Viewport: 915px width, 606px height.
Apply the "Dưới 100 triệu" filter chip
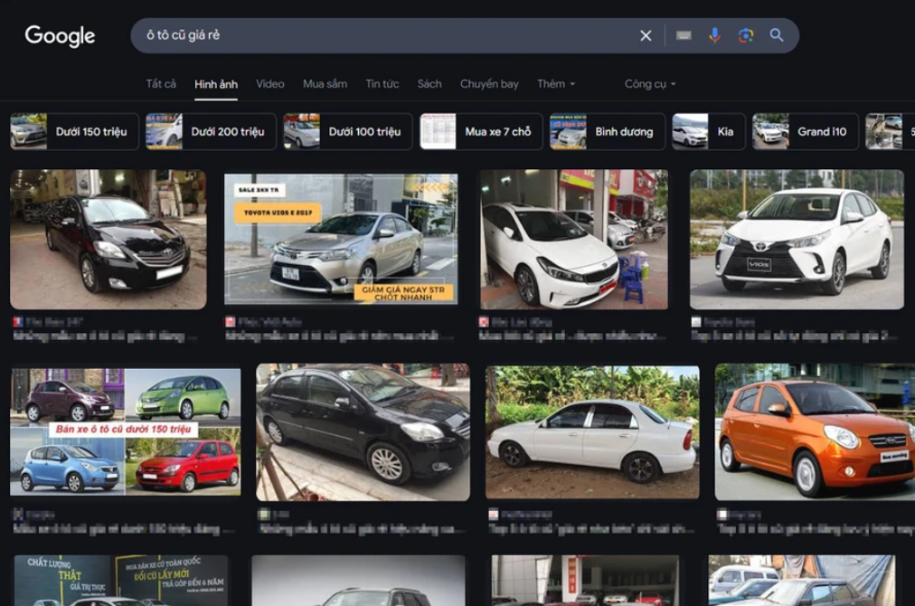tap(348, 131)
